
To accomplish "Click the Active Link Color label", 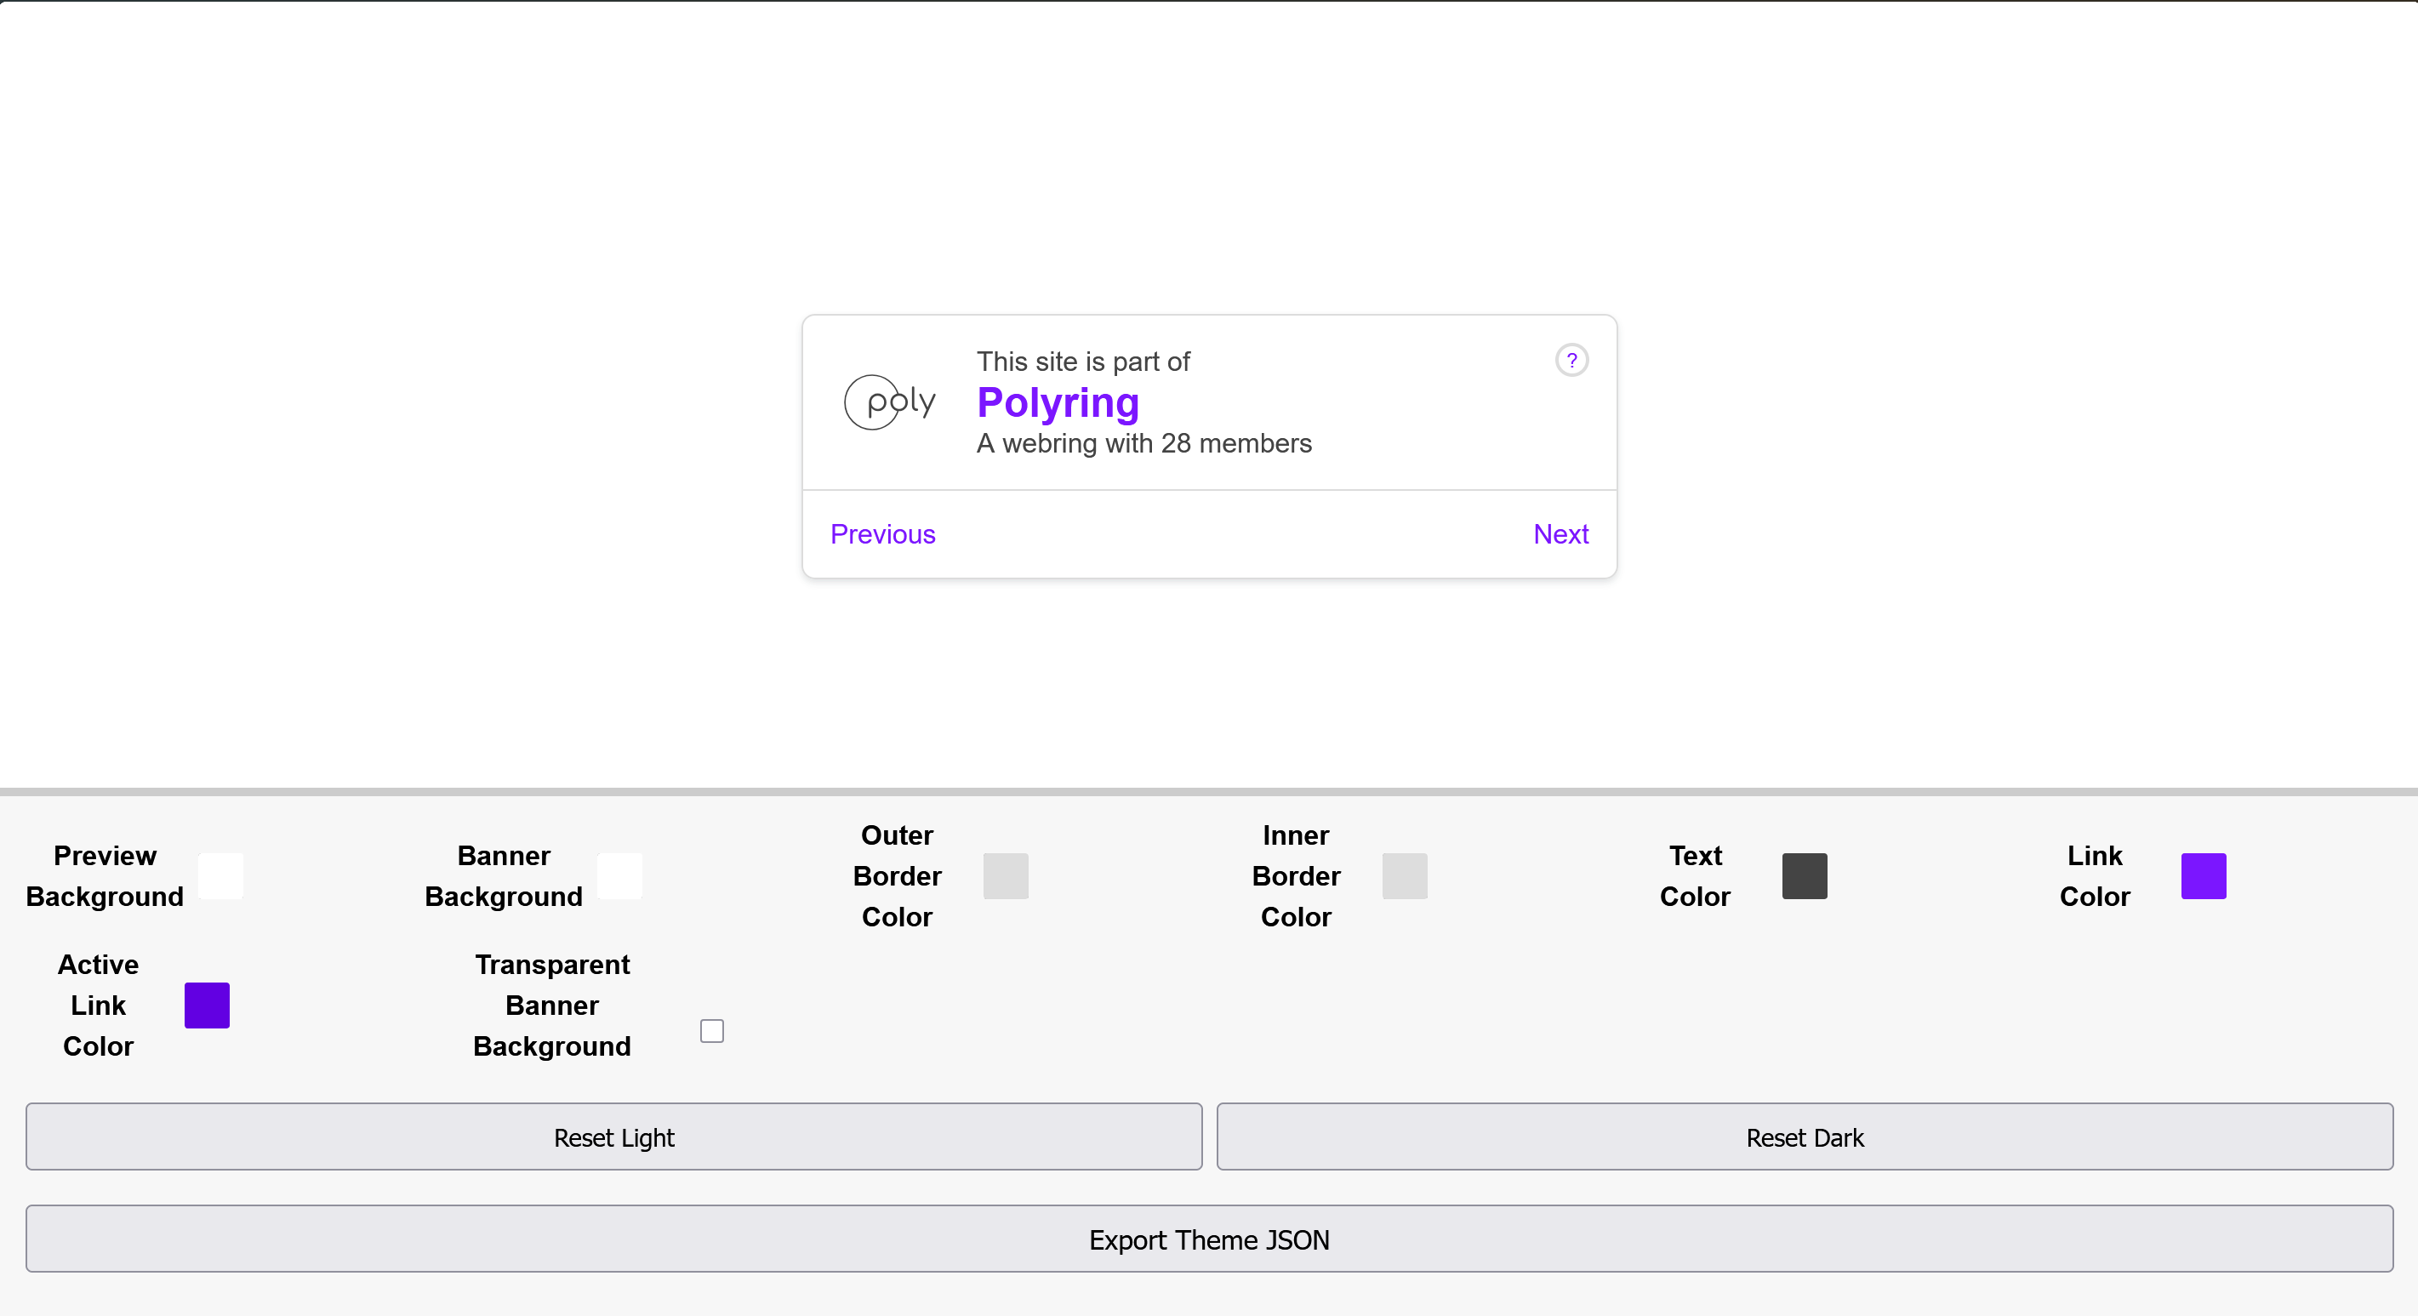I will (x=99, y=1006).
